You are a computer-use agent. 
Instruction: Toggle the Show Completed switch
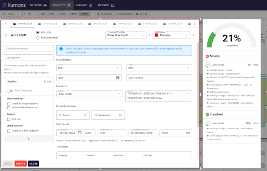pos(10,90)
